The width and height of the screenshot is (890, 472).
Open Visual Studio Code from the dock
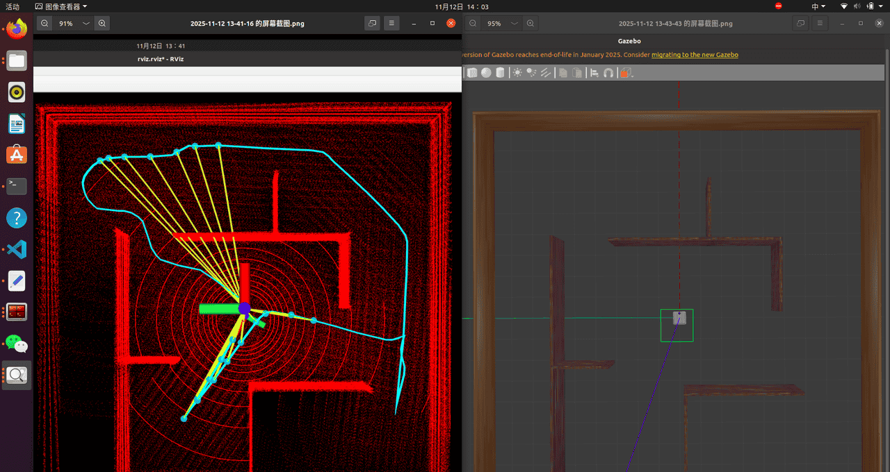pyautogui.click(x=17, y=249)
